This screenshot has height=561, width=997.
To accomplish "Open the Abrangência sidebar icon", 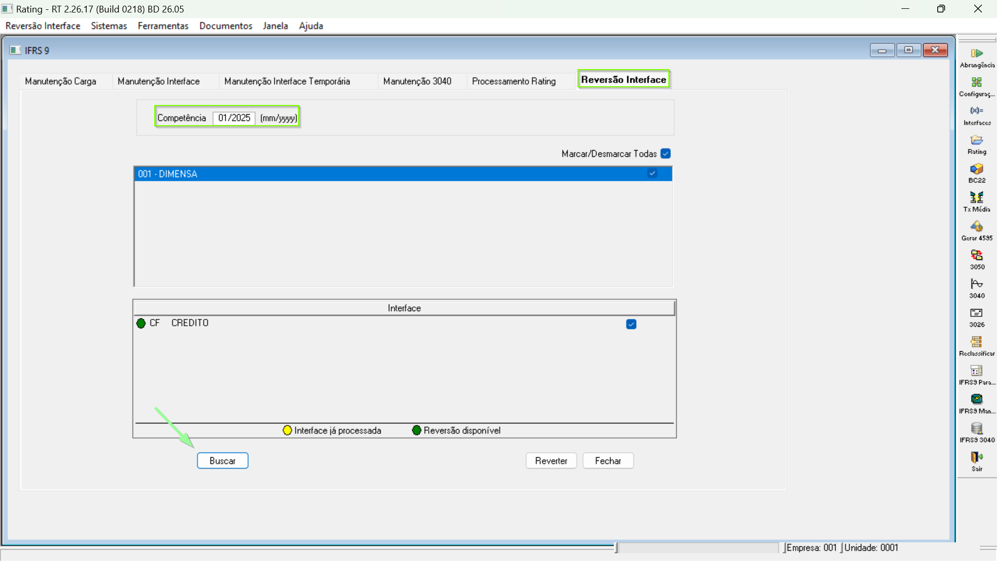I will [x=977, y=54].
